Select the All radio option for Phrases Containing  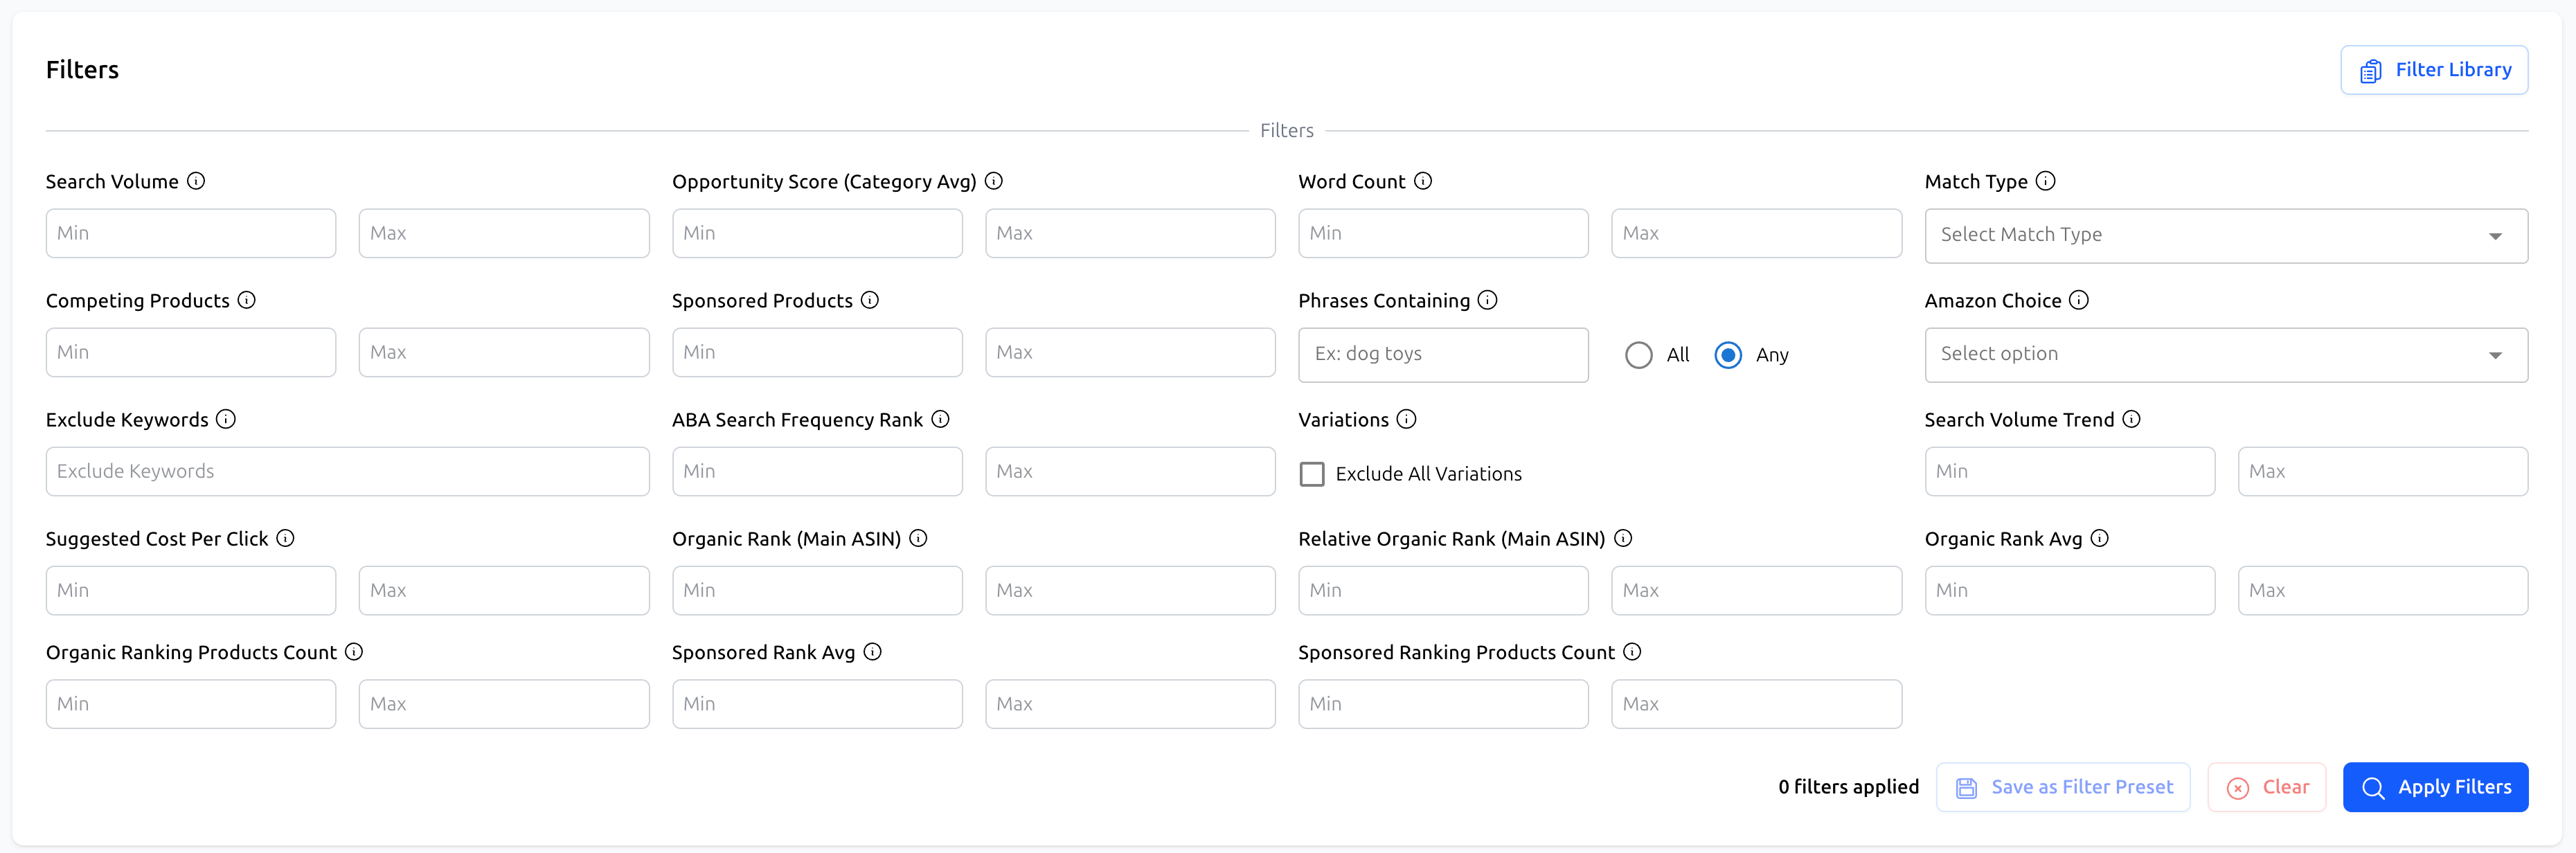tap(1638, 354)
